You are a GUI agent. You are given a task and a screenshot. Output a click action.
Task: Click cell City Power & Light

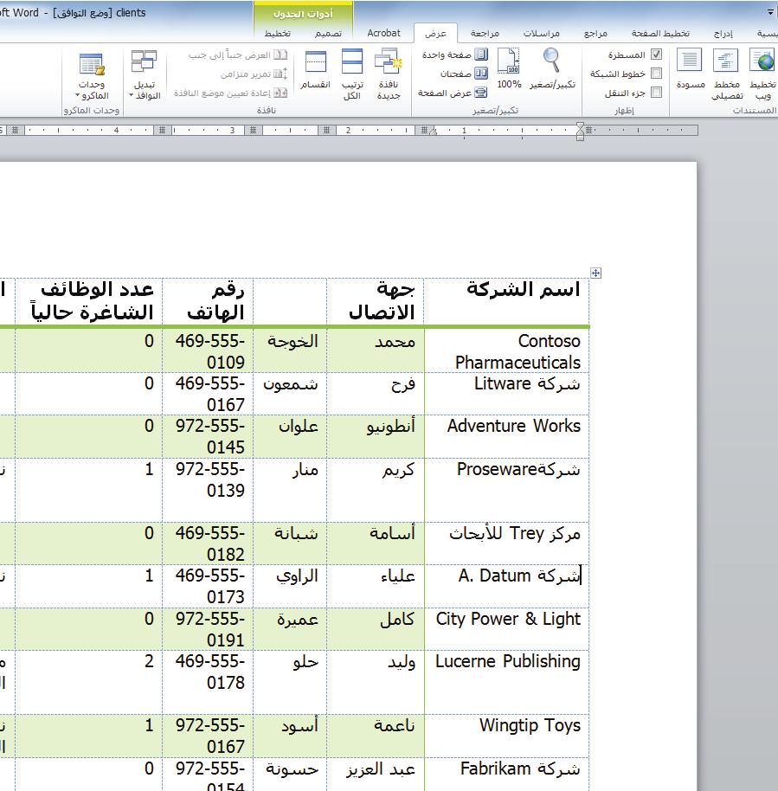(x=508, y=619)
